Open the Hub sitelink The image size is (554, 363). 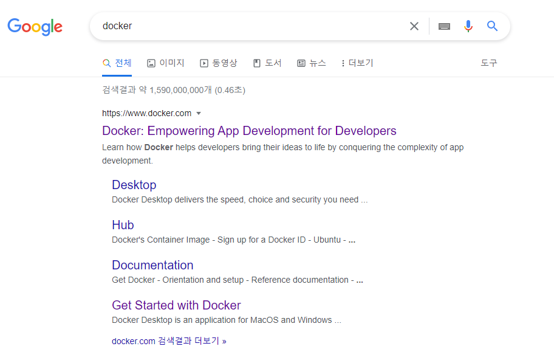pyautogui.click(x=123, y=225)
